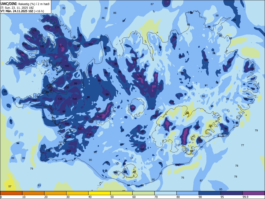Viewport: 265px width, 199px height.
Task: Click the legend tick label '20'
Action: click(46, 197)
